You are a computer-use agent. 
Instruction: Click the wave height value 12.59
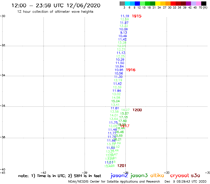pos(125,19)
